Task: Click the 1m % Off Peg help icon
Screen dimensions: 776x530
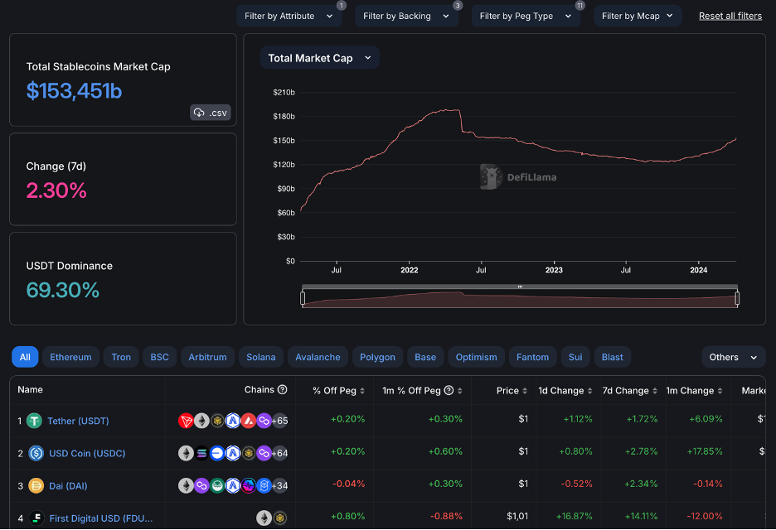Action: click(x=449, y=391)
